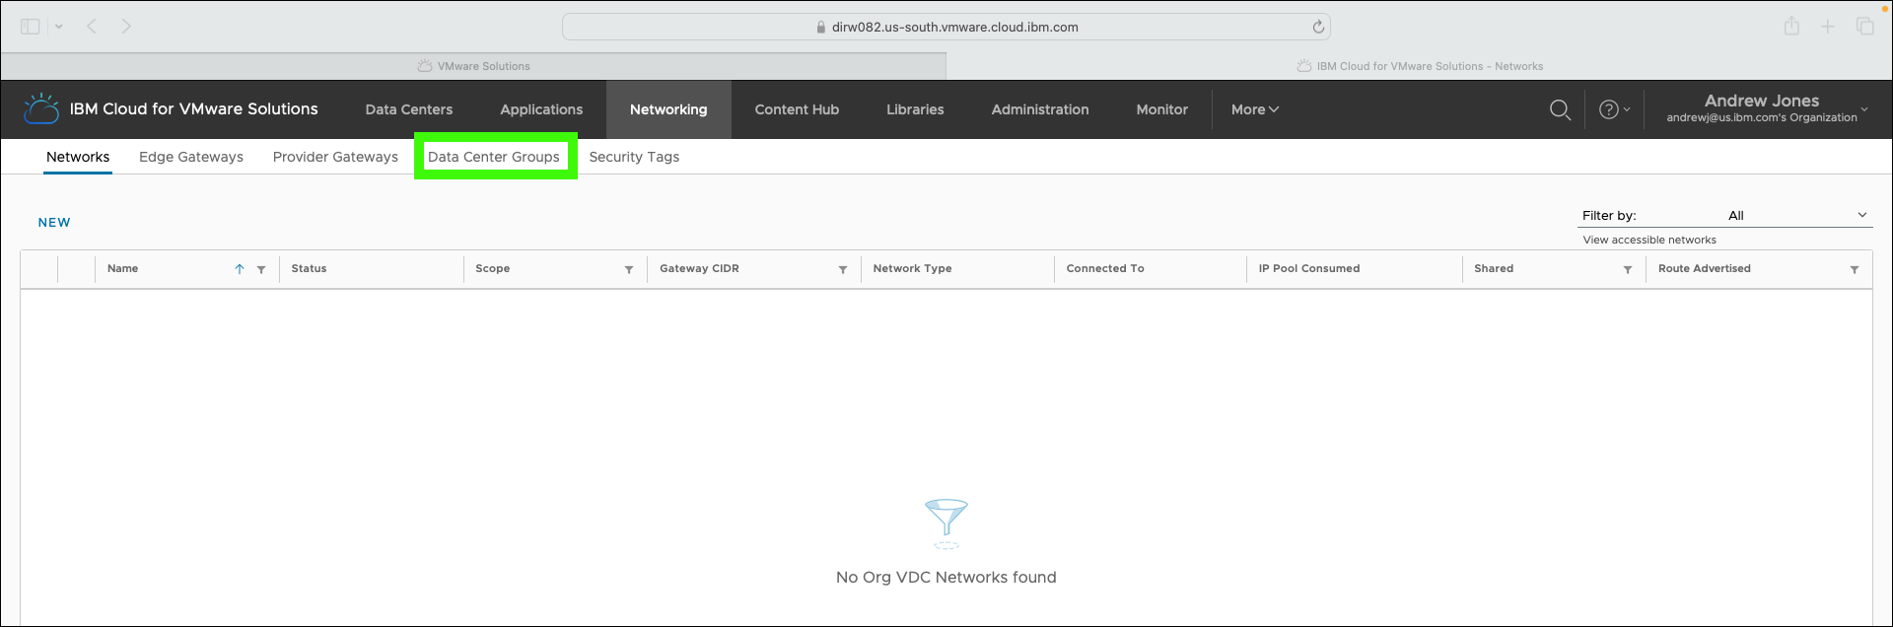1893x627 pixels.
Task: Select the Networks browser tab
Action: 1420,66
